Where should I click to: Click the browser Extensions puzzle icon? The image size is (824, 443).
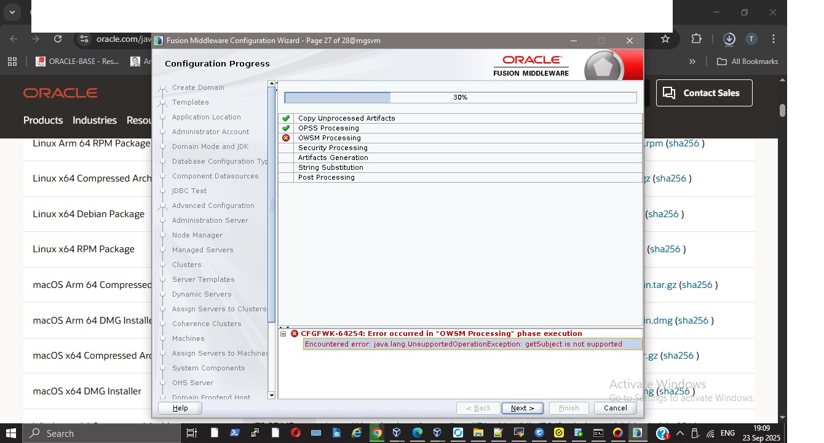(696, 39)
